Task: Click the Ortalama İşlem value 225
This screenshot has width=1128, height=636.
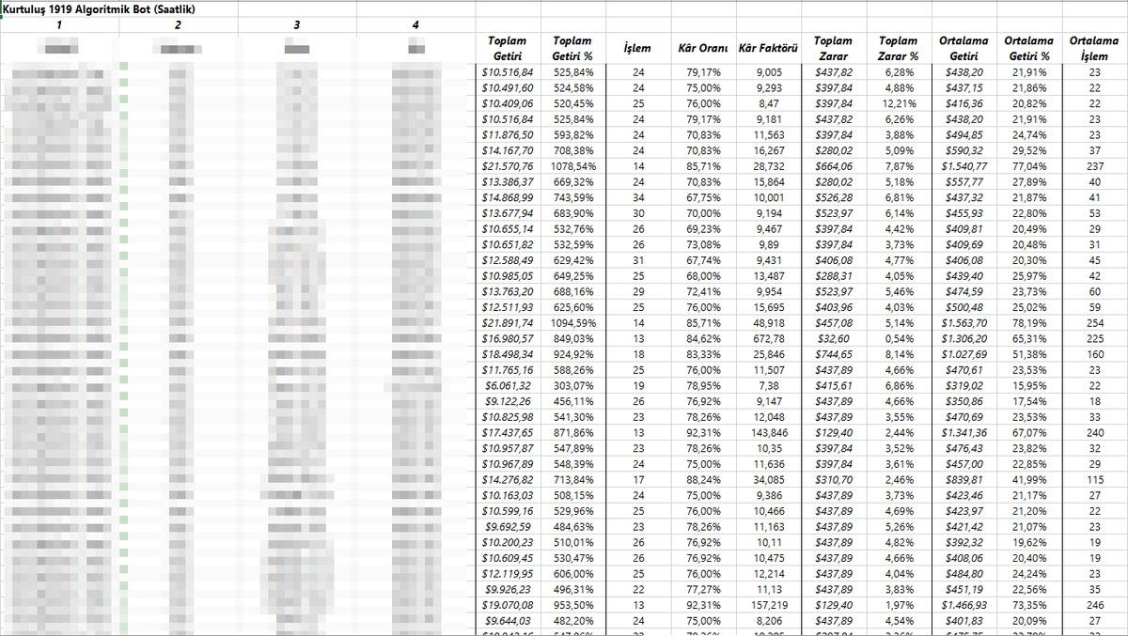Action: (x=1094, y=338)
